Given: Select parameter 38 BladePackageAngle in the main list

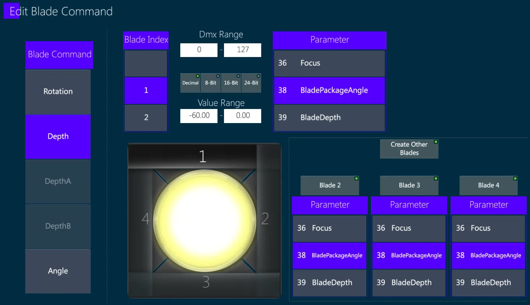Looking at the screenshot, I should point(329,90).
